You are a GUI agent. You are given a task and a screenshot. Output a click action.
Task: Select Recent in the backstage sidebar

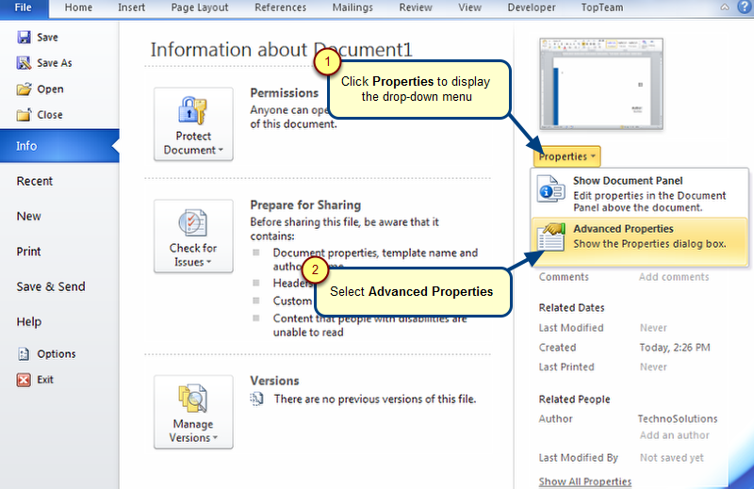35,181
